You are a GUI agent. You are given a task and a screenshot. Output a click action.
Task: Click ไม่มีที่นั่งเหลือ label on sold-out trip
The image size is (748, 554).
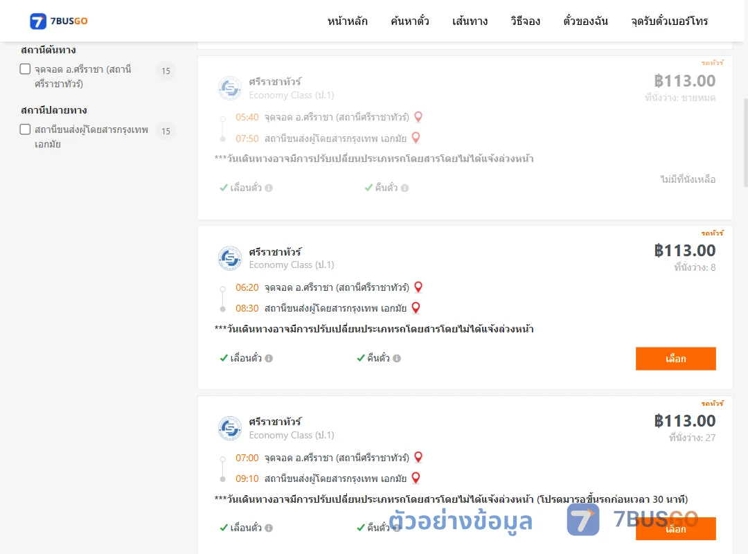688,179
